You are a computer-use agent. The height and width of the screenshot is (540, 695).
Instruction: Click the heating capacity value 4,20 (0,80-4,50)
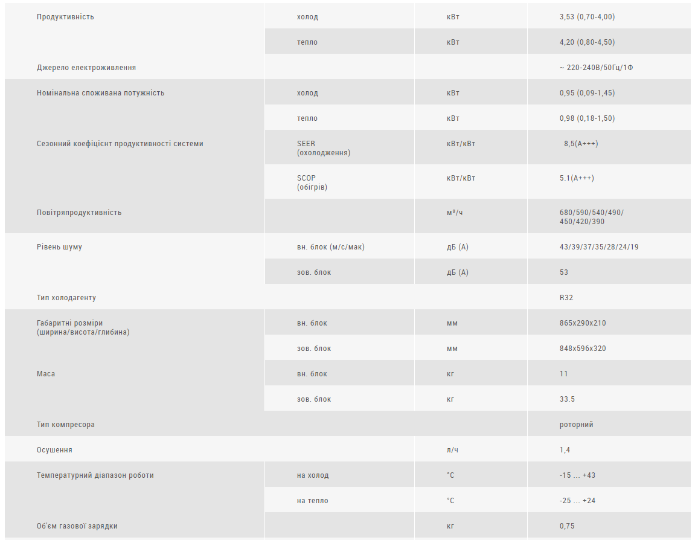587,42
